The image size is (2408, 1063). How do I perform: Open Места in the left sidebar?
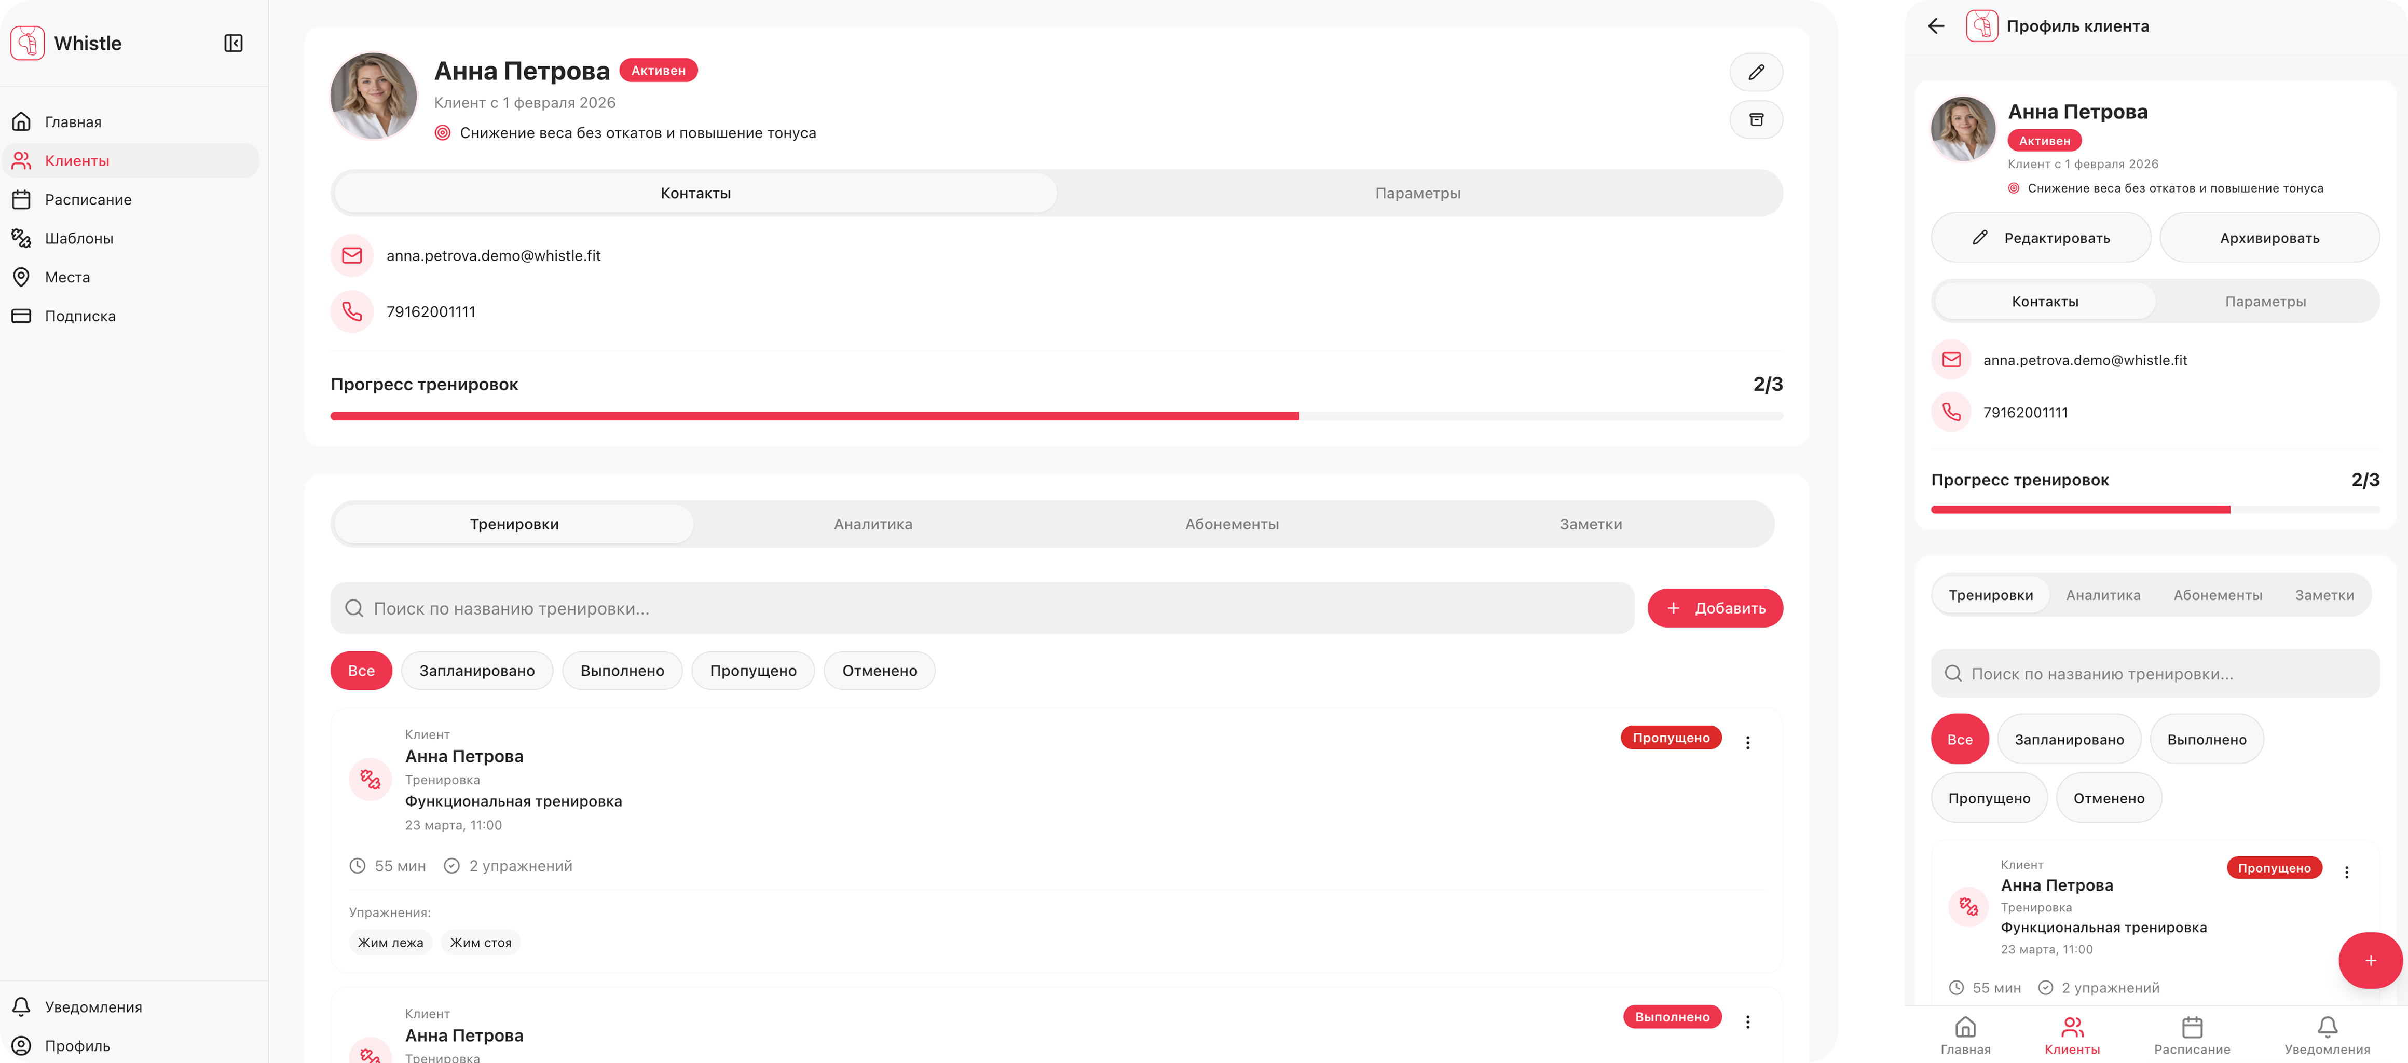click(x=131, y=277)
